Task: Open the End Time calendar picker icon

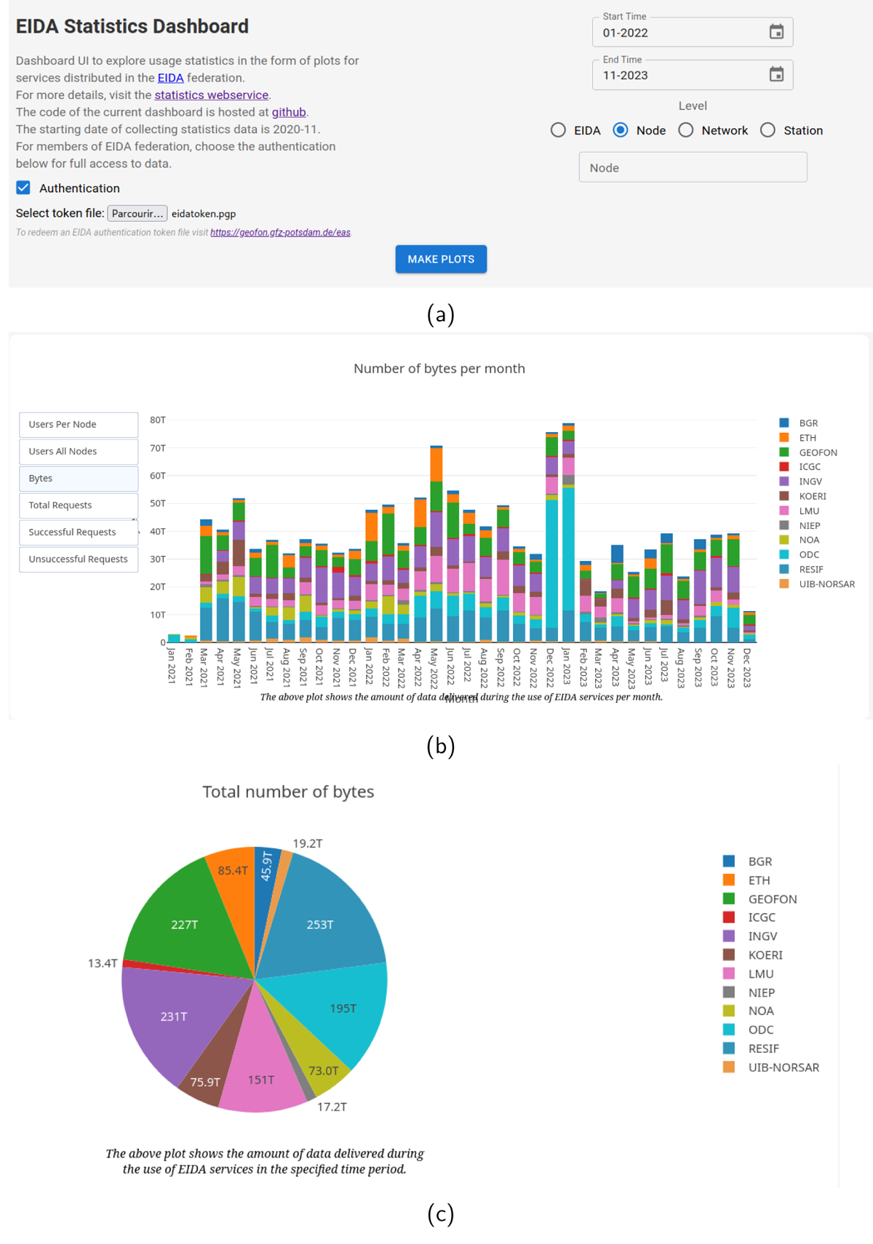Action: (x=776, y=74)
